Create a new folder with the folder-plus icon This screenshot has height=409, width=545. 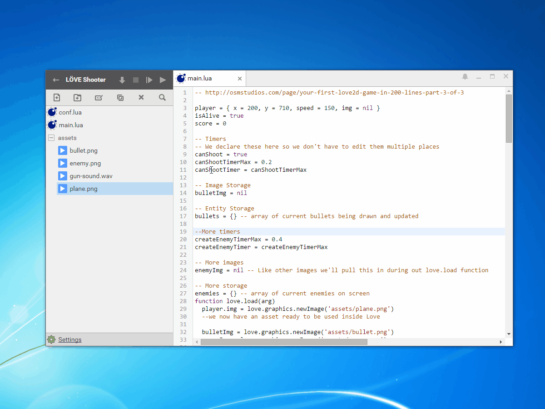pyautogui.click(x=78, y=97)
